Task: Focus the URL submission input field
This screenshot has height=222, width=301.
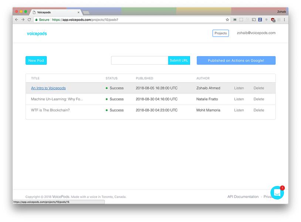Action: tap(139, 60)
